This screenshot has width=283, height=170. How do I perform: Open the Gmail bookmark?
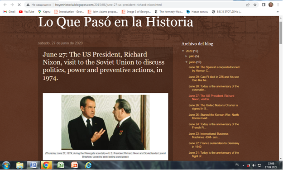[10, 12]
